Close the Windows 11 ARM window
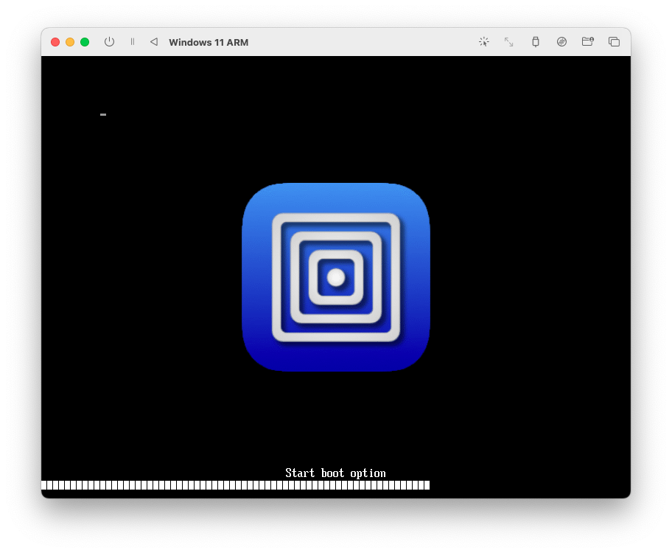The width and height of the screenshot is (672, 553). [x=55, y=42]
